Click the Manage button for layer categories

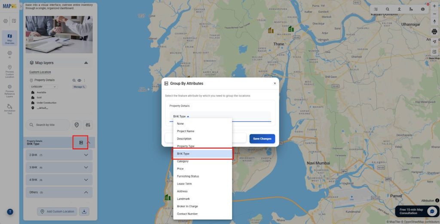(x=79, y=87)
